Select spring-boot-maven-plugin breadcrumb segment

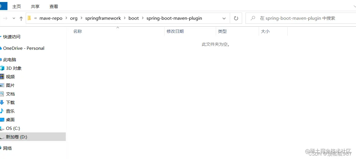point(174,18)
